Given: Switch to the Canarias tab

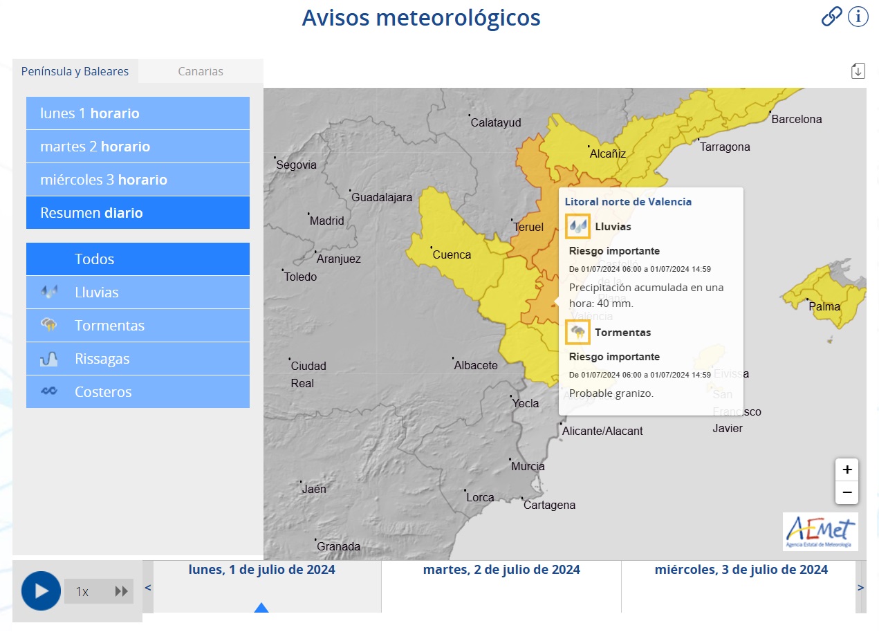Looking at the screenshot, I should pos(201,71).
